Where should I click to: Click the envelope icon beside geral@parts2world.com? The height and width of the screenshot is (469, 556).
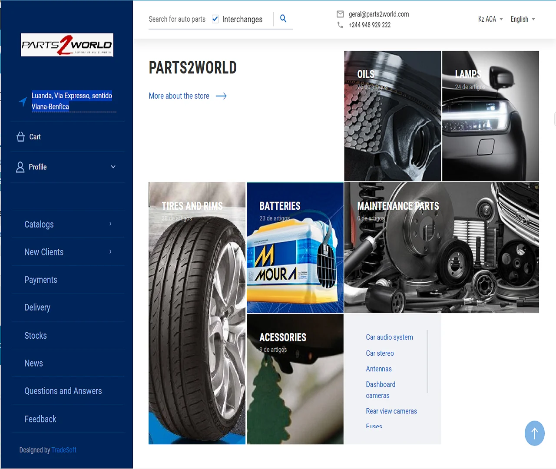pos(340,14)
